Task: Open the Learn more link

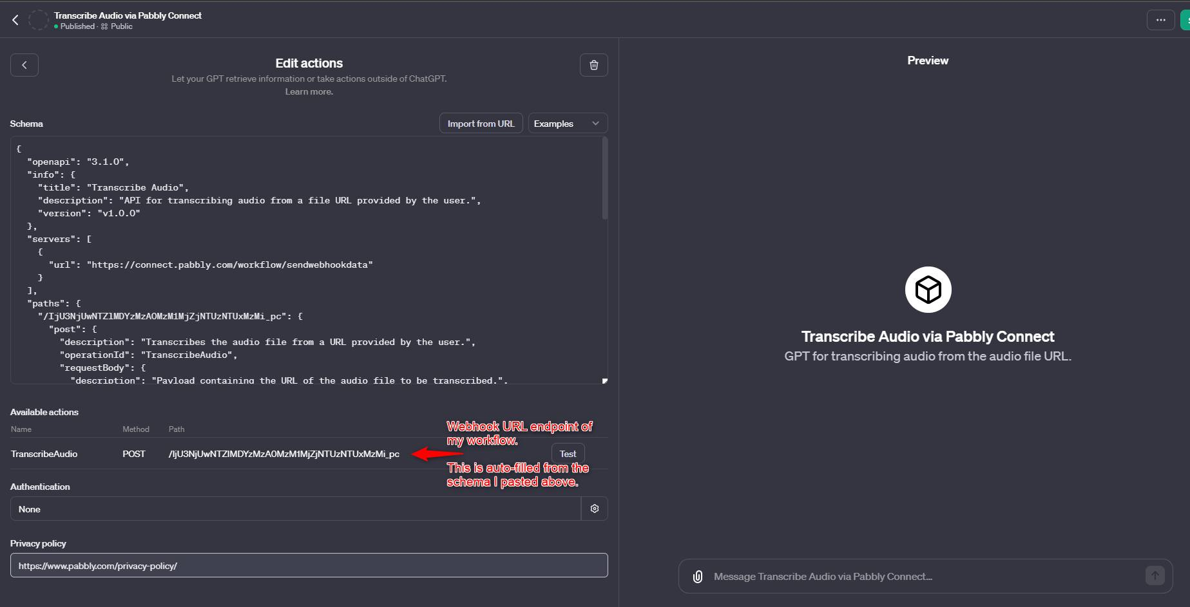Action: pyautogui.click(x=309, y=92)
